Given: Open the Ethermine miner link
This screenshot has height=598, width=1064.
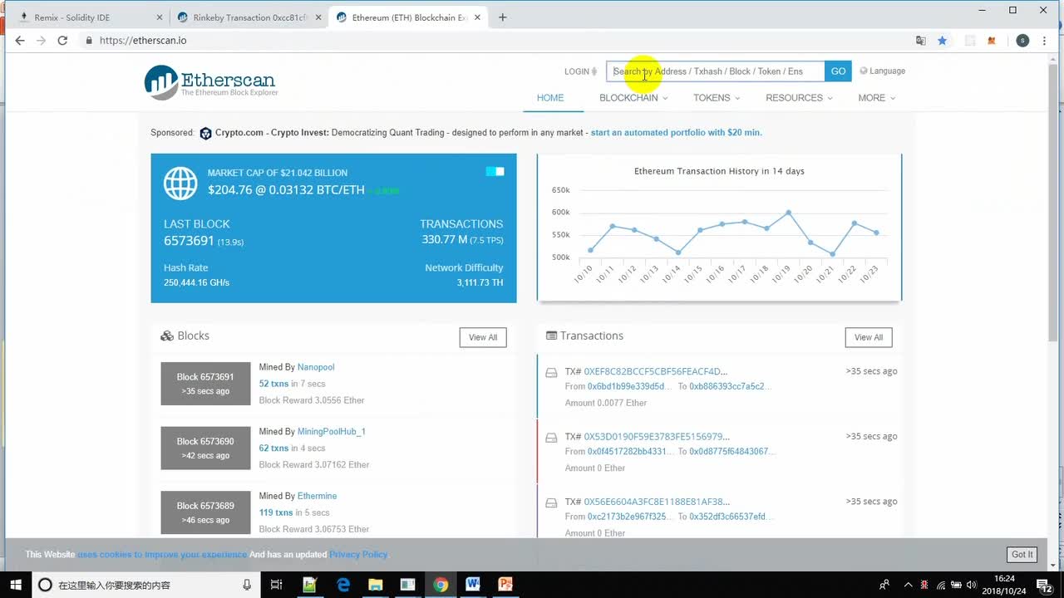Looking at the screenshot, I should click(x=317, y=496).
